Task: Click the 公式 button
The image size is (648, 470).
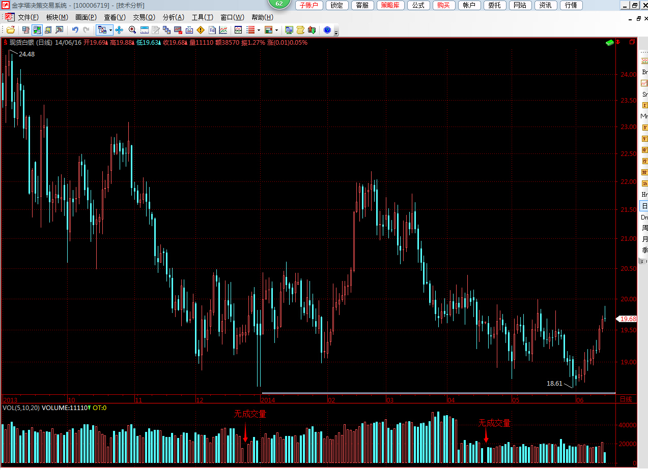Action: coord(418,5)
